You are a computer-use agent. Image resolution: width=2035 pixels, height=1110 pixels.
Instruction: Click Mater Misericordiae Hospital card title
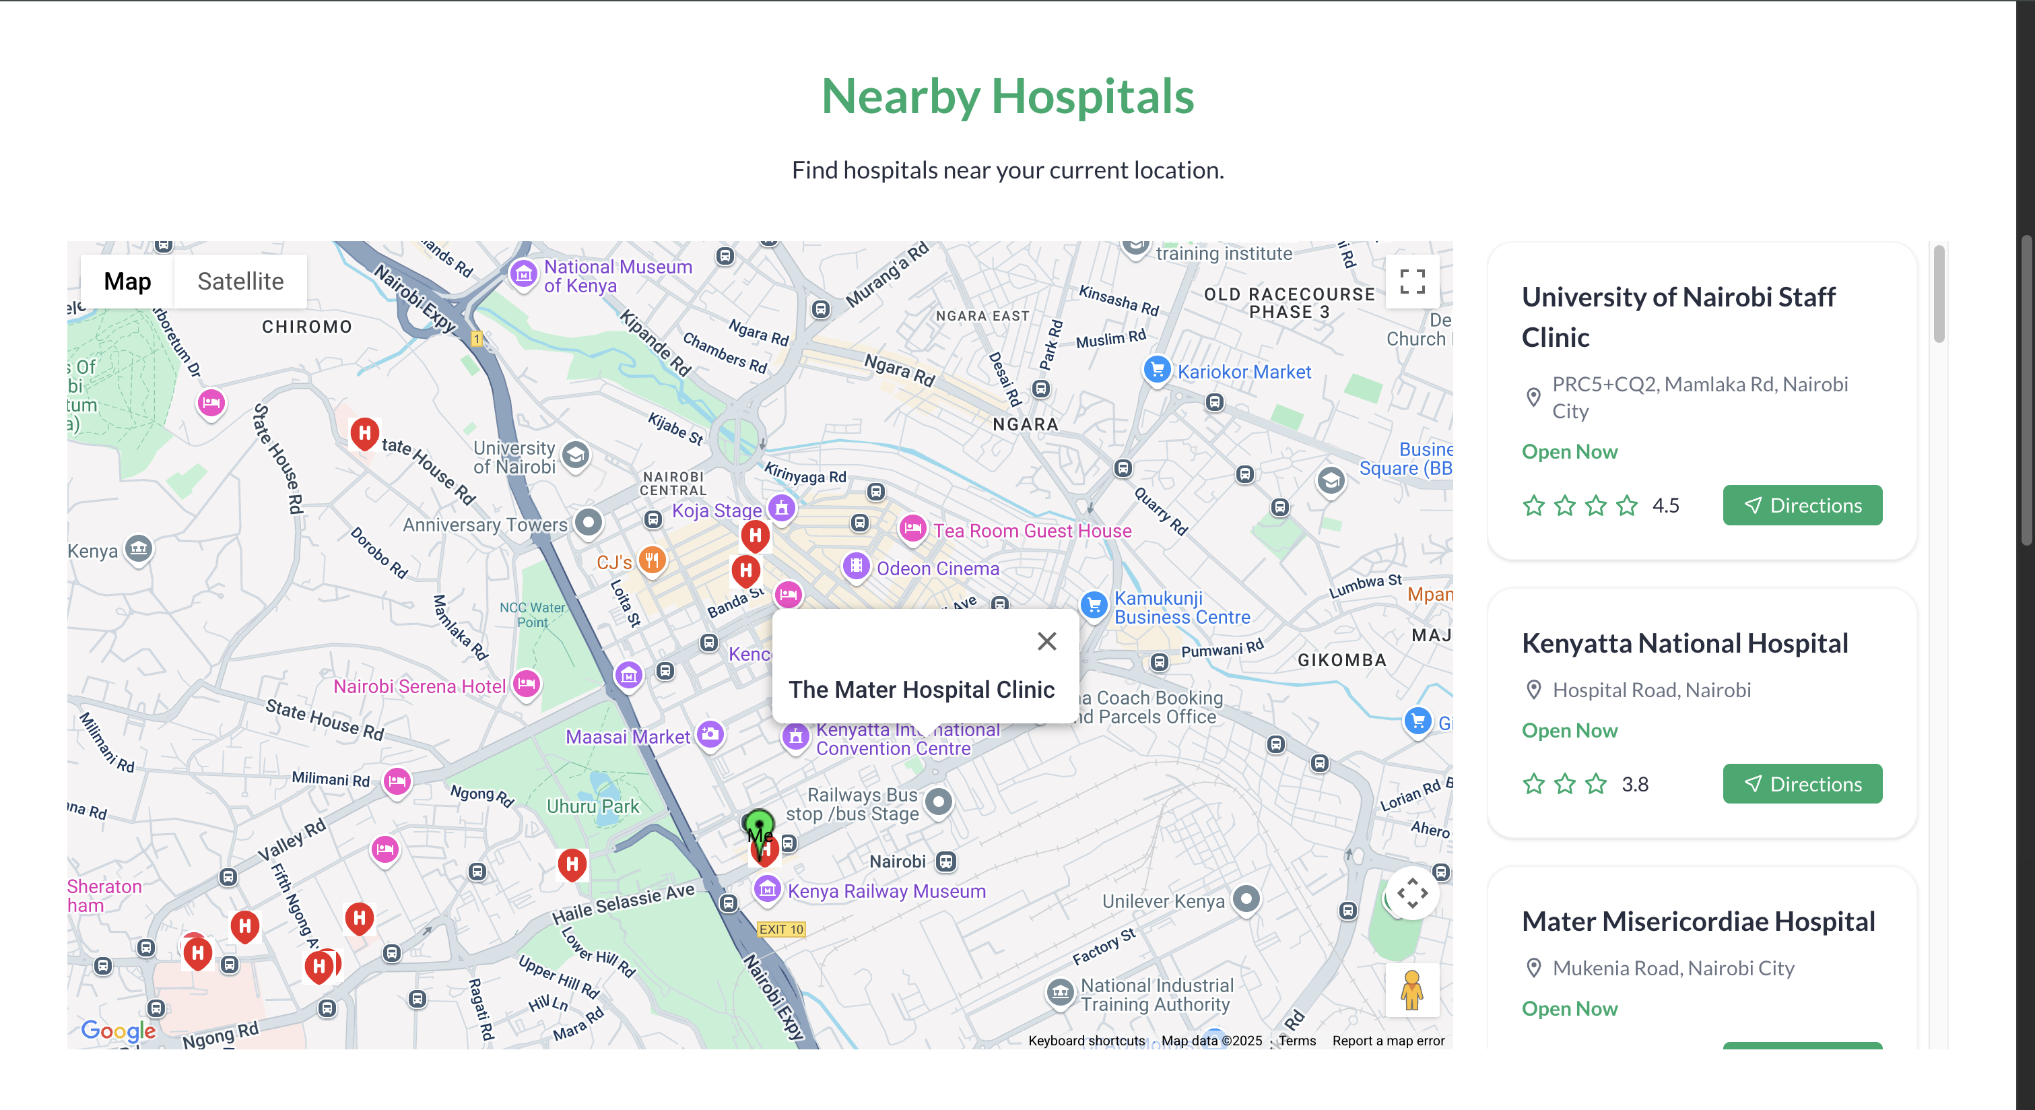pos(1698,921)
